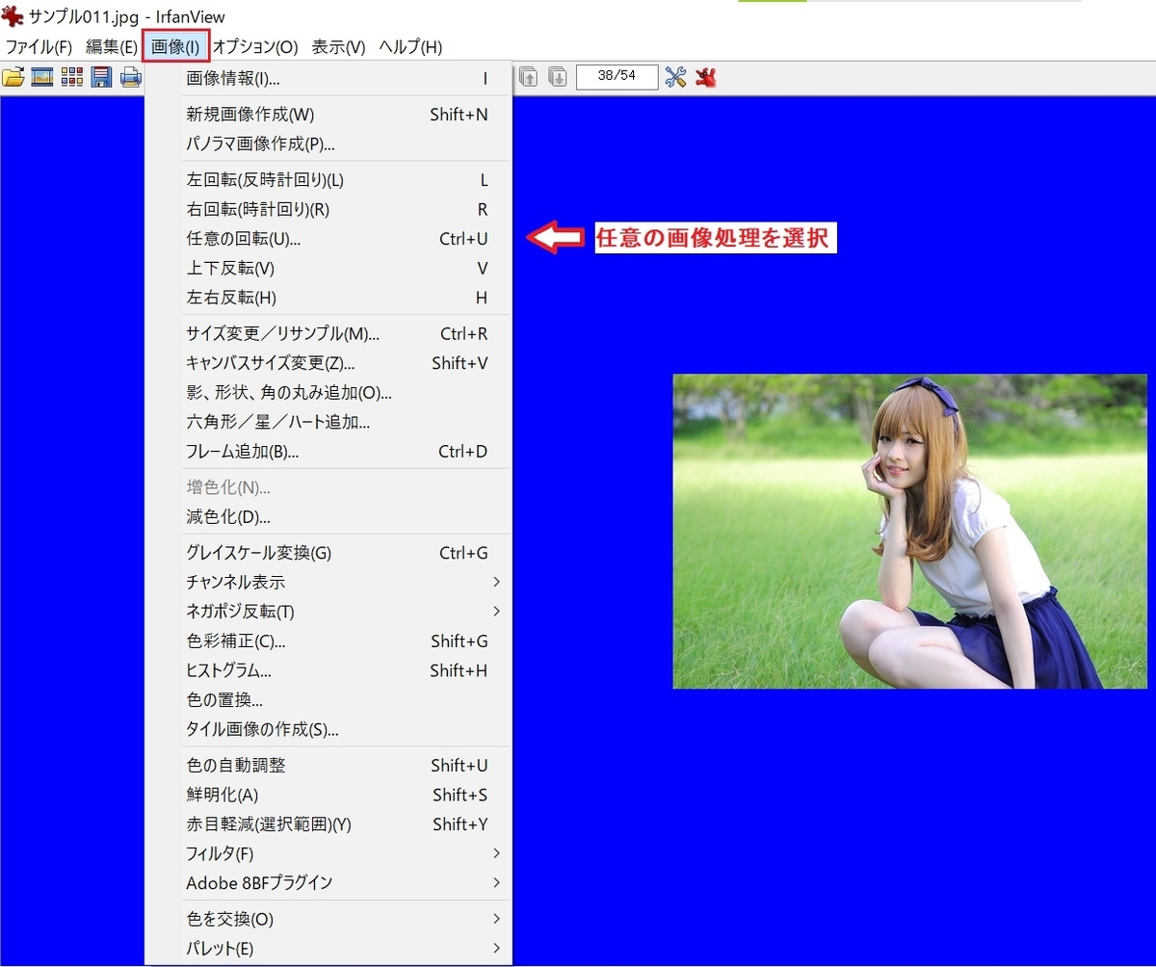The height and width of the screenshot is (967, 1156).
Task: Expand the チャンネル表示 submenu
Action: click(x=241, y=582)
